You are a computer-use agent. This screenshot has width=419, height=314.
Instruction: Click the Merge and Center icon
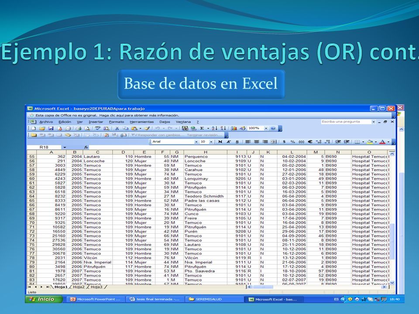pyautogui.click(x=273, y=142)
